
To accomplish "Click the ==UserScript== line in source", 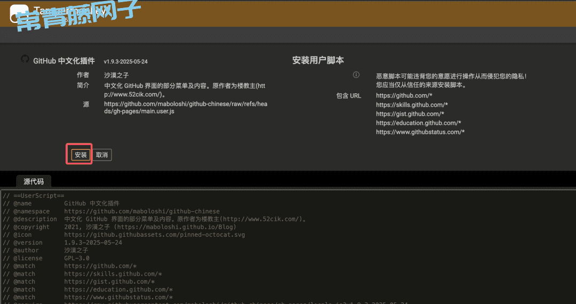I will click(x=34, y=196).
